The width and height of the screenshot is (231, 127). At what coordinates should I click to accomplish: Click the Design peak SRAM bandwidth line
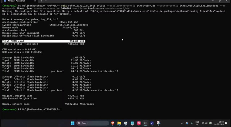[x=44, y=33]
